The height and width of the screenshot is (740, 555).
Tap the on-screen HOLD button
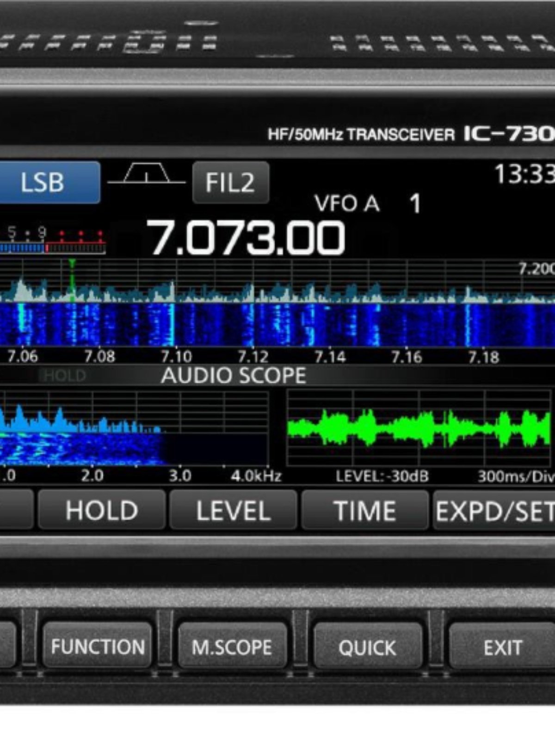(x=102, y=510)
